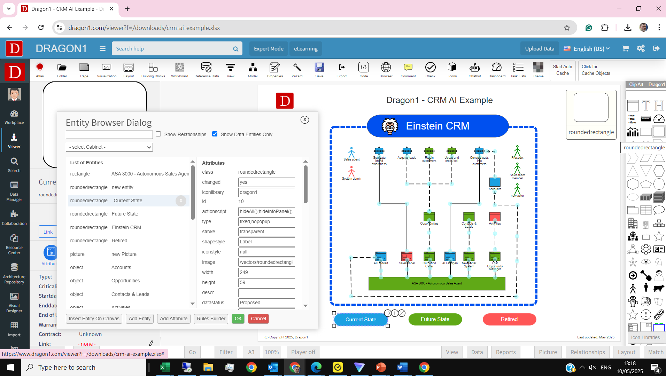Open the Theme tool
This screenshot has width=666, height=376.
point(538,70)
